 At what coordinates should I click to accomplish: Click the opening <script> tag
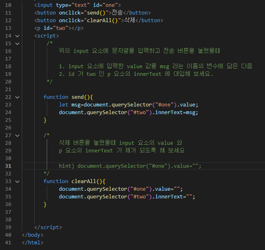click(46, 36)
